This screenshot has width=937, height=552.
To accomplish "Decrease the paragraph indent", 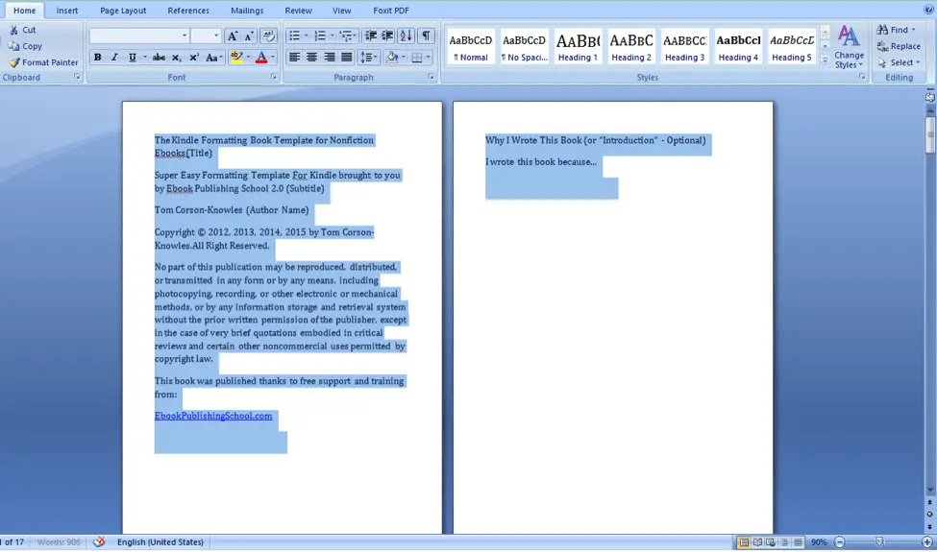I will coord(371,36).
